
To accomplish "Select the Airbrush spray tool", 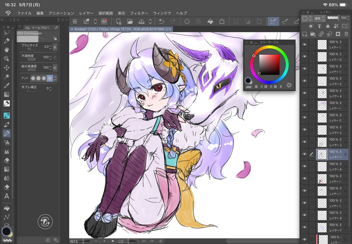I will tap(6, 142).
